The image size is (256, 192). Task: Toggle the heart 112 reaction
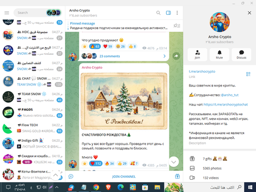[96, 163]
